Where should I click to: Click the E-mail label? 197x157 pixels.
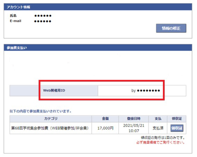coord(15,21)
